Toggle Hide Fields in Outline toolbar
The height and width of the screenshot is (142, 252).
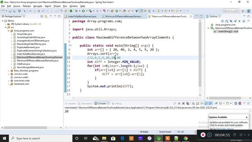coord(231,21)
